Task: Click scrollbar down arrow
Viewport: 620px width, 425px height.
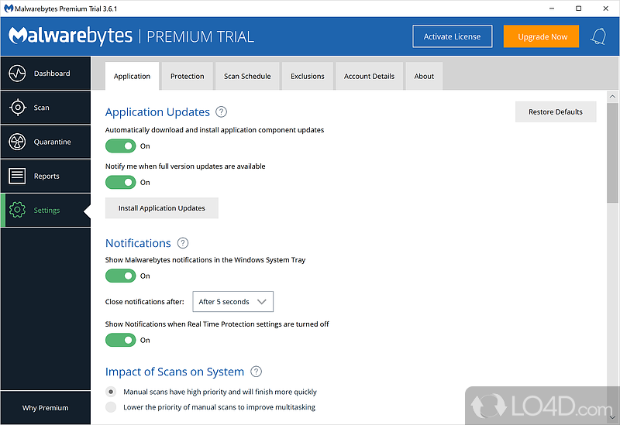Action: click(613, 418)
